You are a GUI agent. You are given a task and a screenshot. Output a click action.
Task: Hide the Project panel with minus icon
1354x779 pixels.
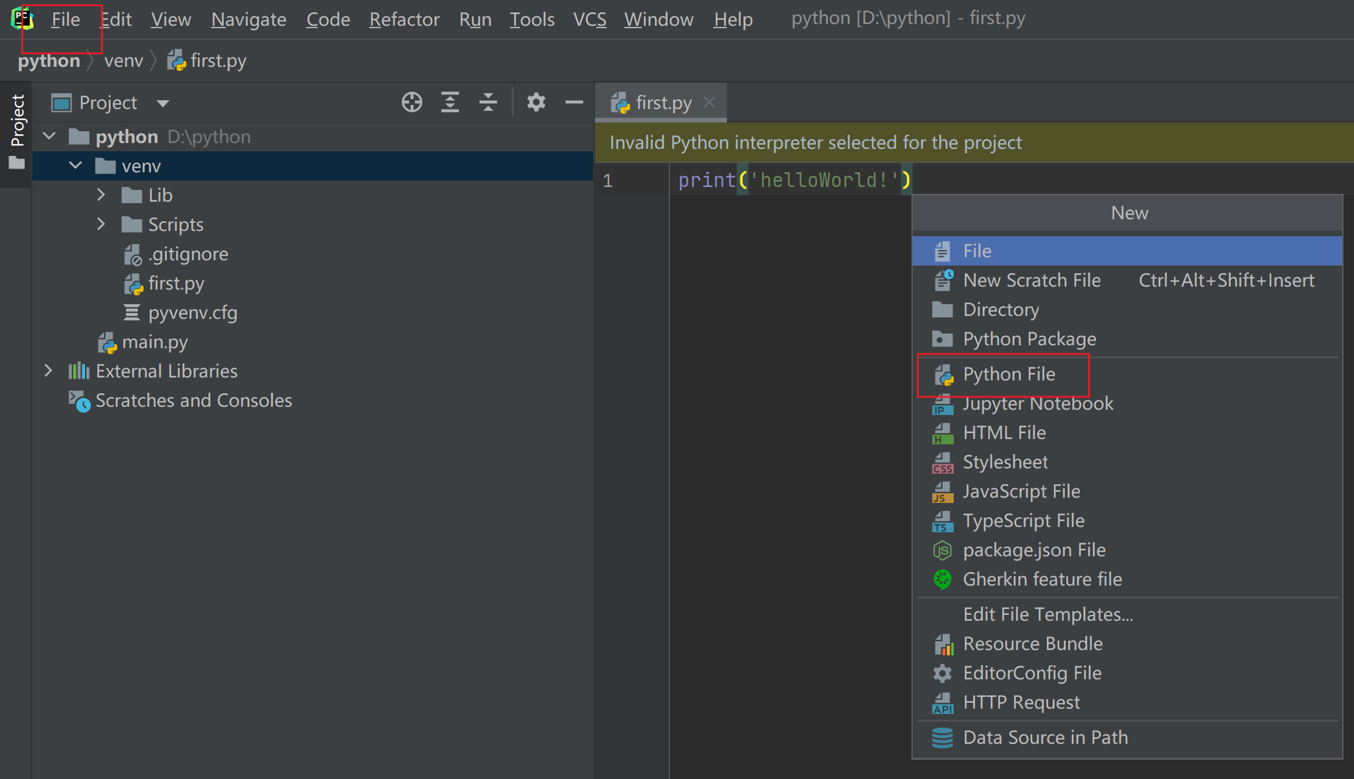(574, 103)
